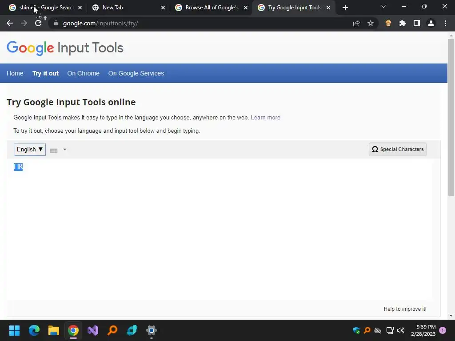Expand the input tool selector arrow
Viewport: 455px width, 341px height.
click(x=65, y=150)
